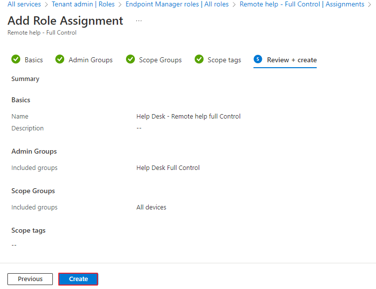Go back with the Previous button
Image resolution: width=376 pixels, height=289 pixels.
pyautogui.click(x=30, y=279)
